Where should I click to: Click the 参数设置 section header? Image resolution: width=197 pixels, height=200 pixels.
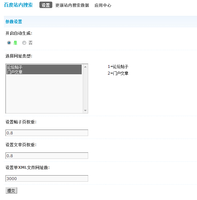[x=14, y=22]
